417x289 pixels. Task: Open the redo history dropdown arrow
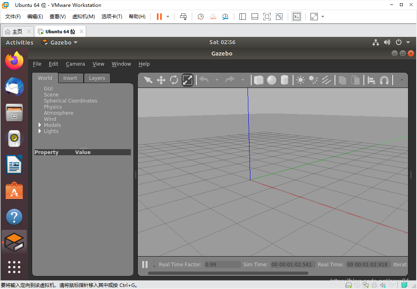[x=243, y=80]
